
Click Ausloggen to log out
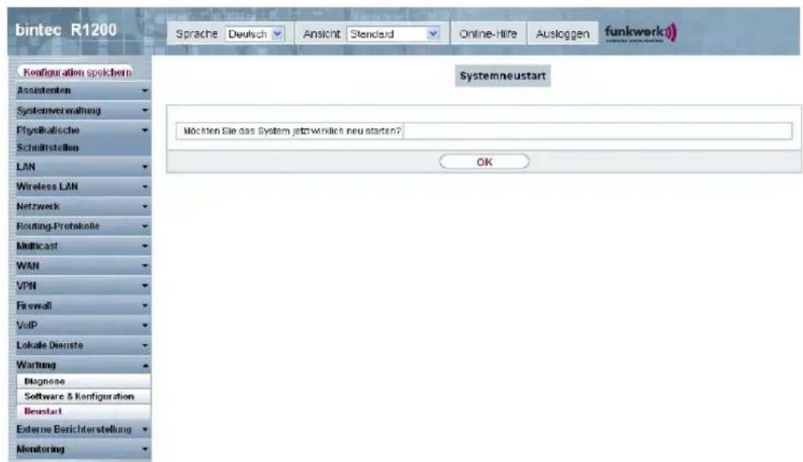563,34
